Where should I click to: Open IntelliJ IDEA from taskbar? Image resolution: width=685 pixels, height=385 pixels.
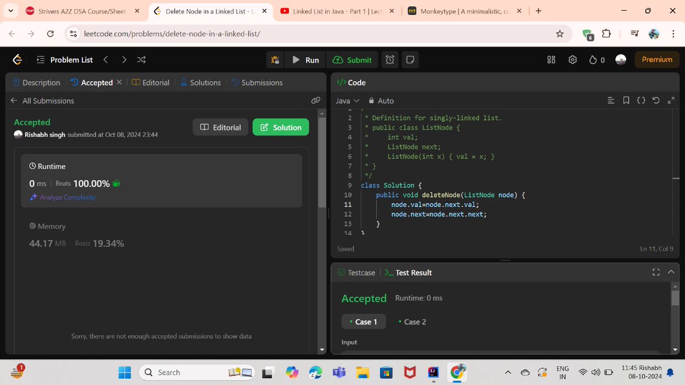pyautogui.click(x=433, y=372)
